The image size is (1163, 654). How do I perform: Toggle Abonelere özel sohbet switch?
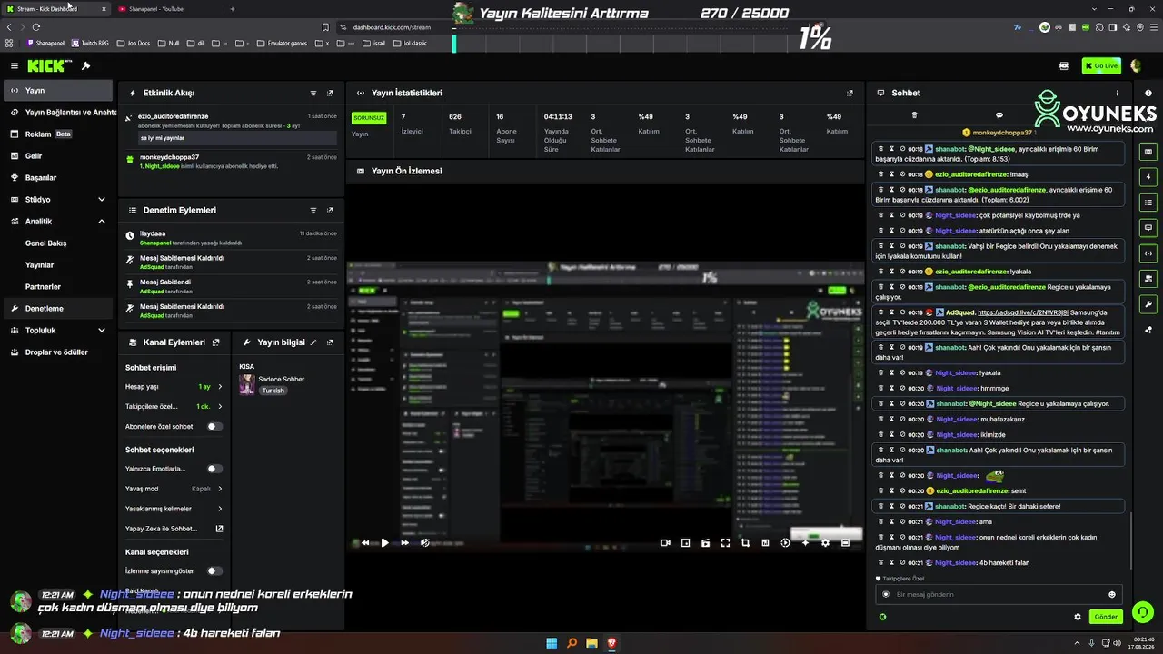pyautogui.click(x=214, y=426)
